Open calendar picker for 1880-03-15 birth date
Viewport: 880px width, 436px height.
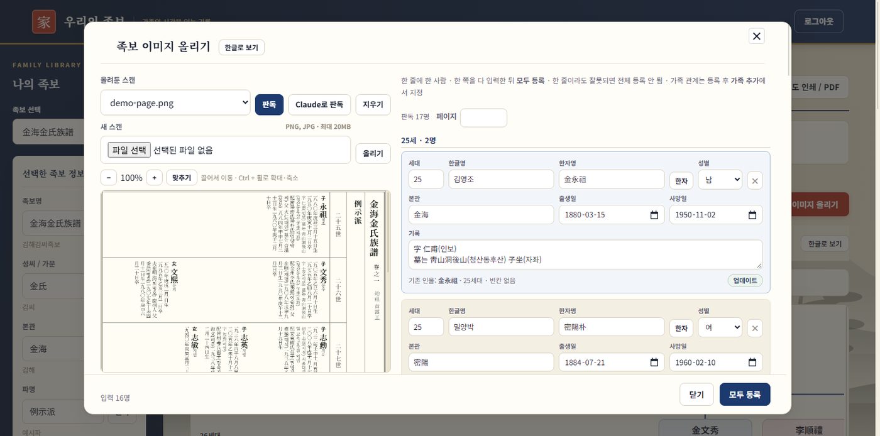click(x=654, y=215)
